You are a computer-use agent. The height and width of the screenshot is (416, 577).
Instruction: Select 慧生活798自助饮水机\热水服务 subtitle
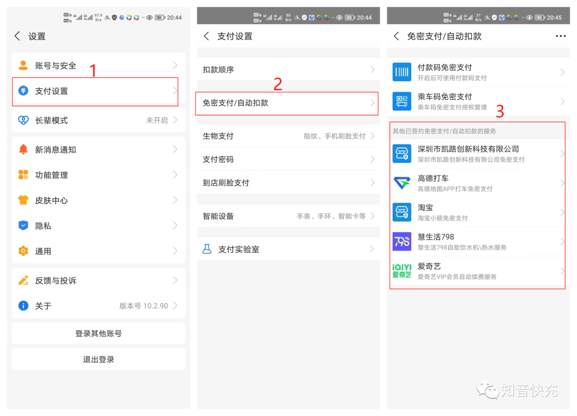(462, 248)
